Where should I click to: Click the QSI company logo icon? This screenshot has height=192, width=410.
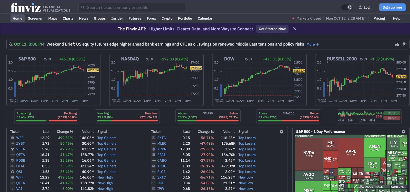[x=12, y=172]
